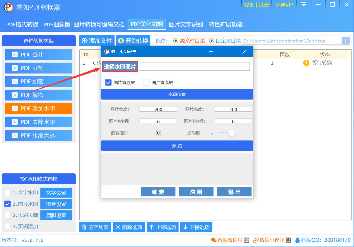Open the 特色扩展功能 tab
Viewport: 354px width, 247px height.
pyautogui.click(x=226, y=24)
